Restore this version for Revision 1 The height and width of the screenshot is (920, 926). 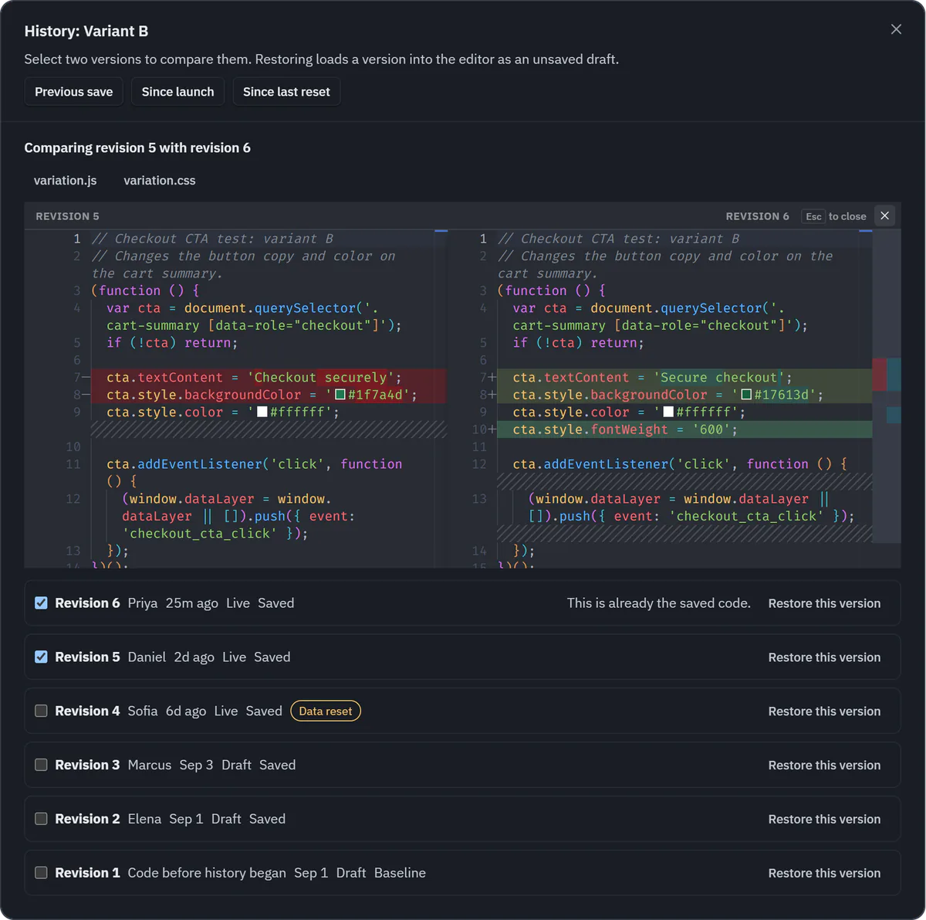tap(824, 874)
